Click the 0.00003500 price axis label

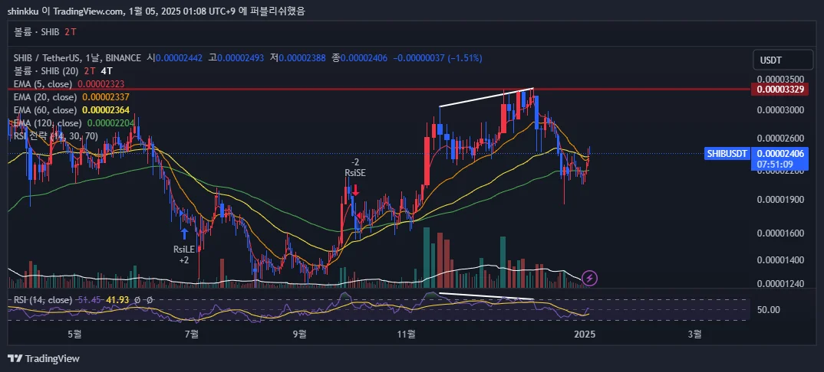coord(780,79)
